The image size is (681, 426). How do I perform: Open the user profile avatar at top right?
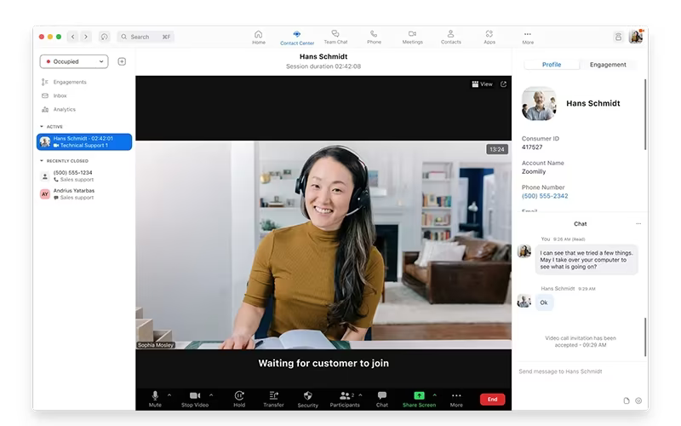pos(636,37)
